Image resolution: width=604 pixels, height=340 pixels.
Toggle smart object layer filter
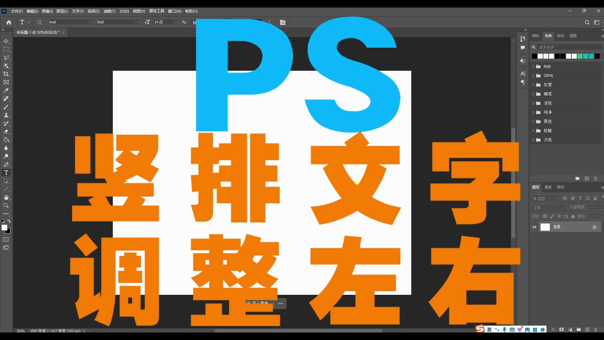(595, 198)
